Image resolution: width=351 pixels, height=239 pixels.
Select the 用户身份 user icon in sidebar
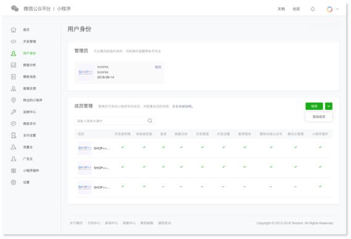pos(14,53)
